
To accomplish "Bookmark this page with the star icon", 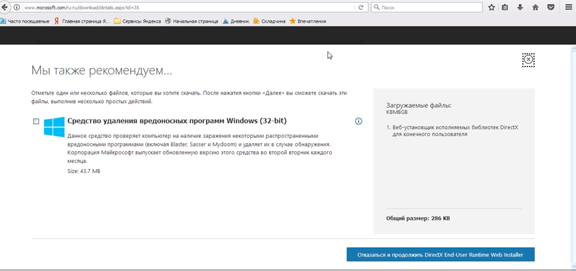I will (x=492, y=7).
